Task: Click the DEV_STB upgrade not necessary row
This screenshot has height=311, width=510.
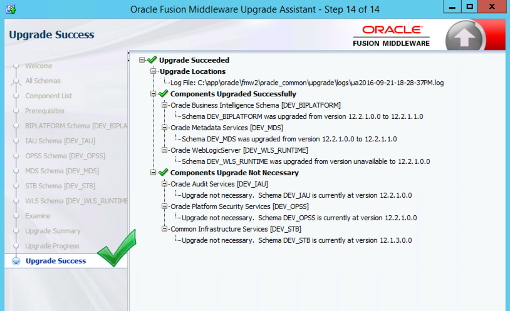Action: [296, 240]
